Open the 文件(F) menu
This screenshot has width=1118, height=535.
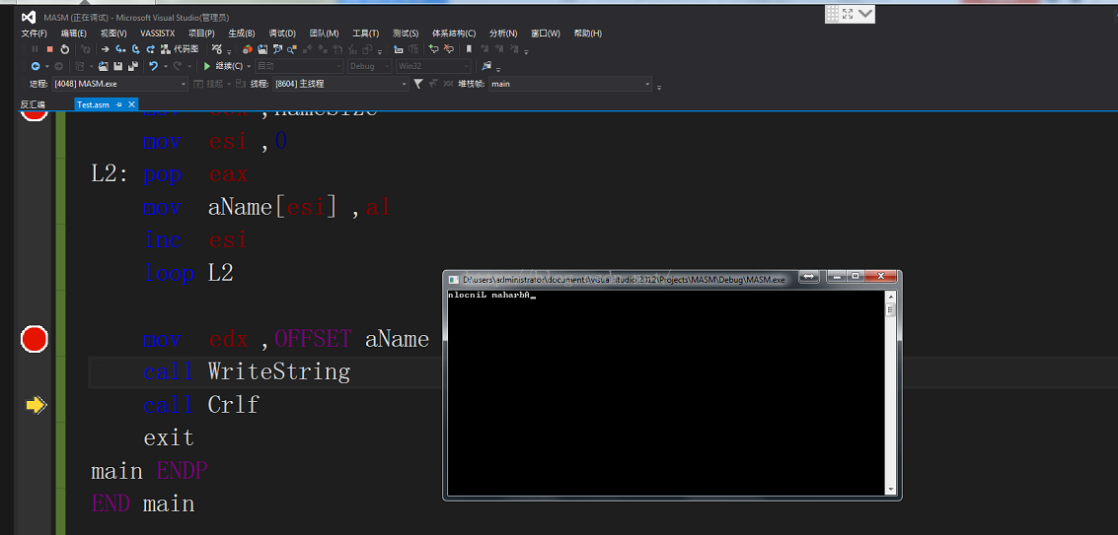pos(35,33)
